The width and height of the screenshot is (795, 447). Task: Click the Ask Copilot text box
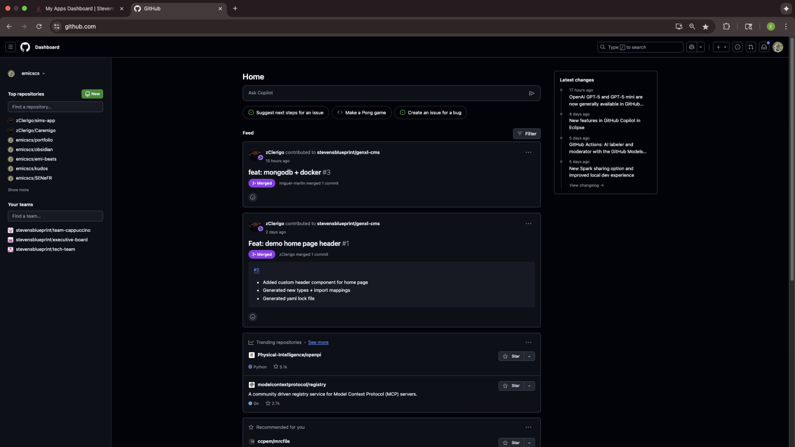386,93
